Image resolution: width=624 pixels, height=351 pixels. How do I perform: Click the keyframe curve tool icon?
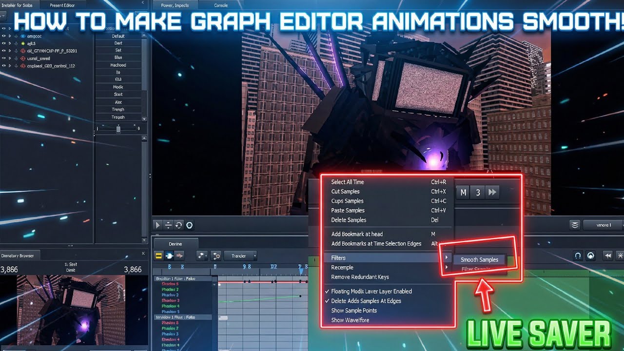(202, 255)
